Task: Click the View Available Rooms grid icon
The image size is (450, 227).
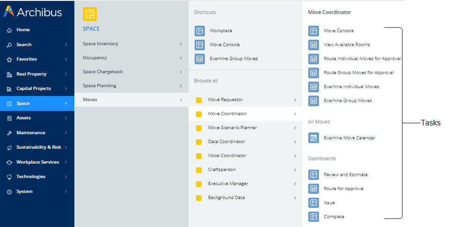Action: click(313, 45)
